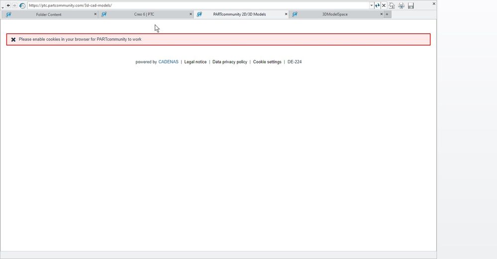
Task: Open the small menu arrow left of Back
Action: [x=2, y=7]
